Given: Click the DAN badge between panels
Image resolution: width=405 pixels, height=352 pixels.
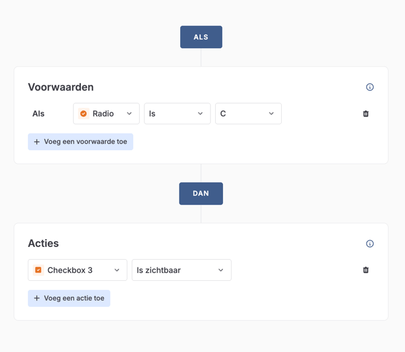Looking at the screenshot, I should (x=201, y=193).
